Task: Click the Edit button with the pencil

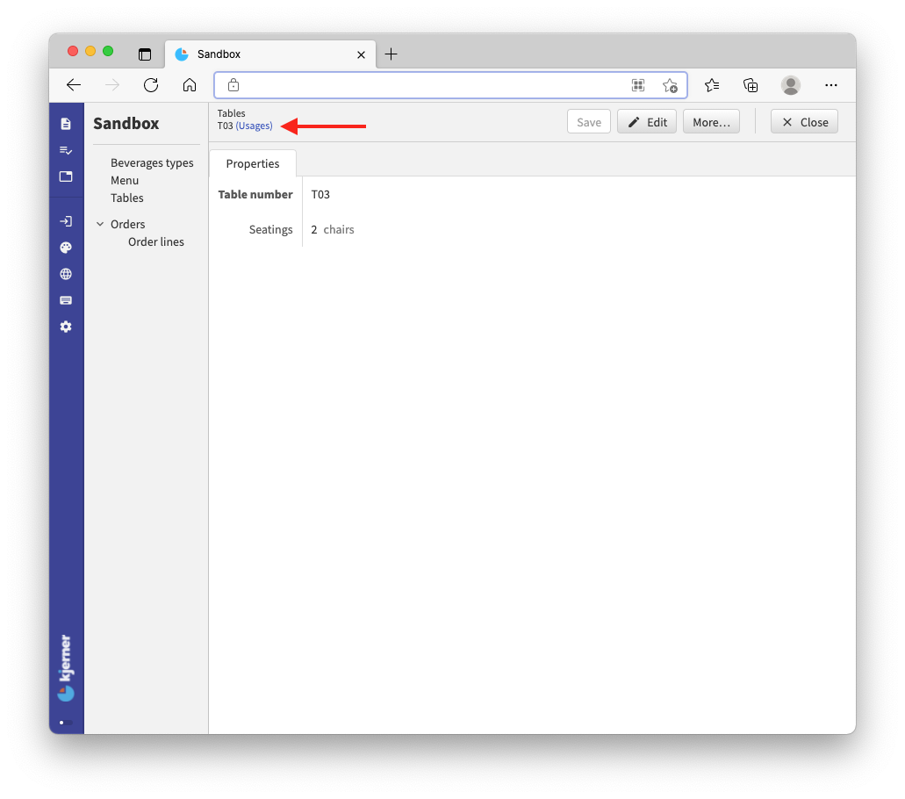Action: tap(647, 122)
